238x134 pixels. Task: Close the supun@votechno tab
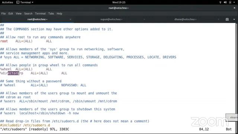(x=144, y=19)
